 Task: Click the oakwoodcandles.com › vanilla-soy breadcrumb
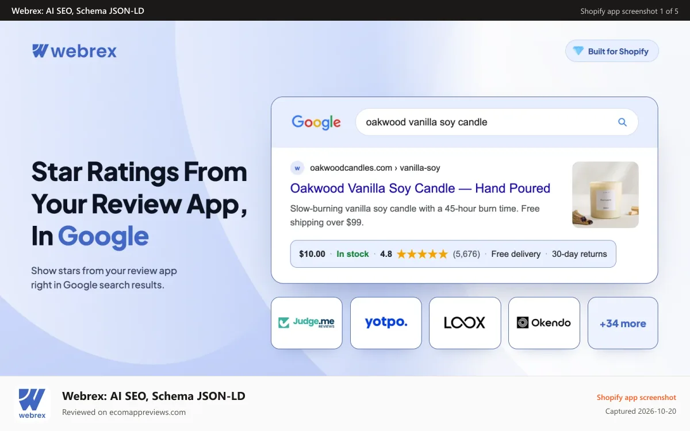[x=375, y=168]
